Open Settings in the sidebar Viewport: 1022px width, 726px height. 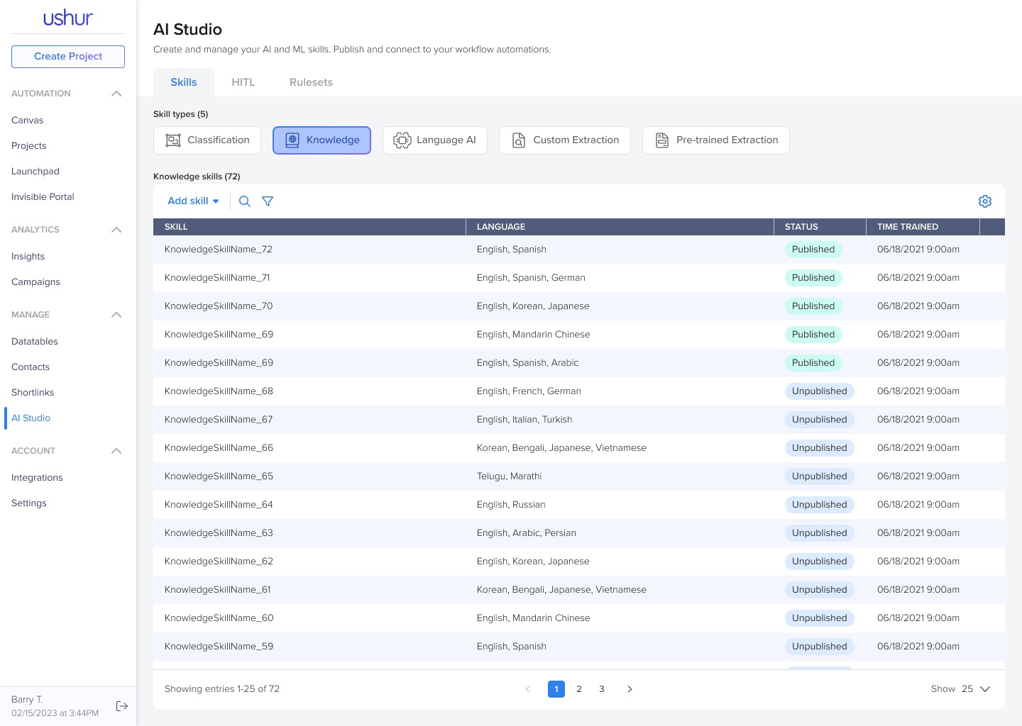(x=29, y=503)
